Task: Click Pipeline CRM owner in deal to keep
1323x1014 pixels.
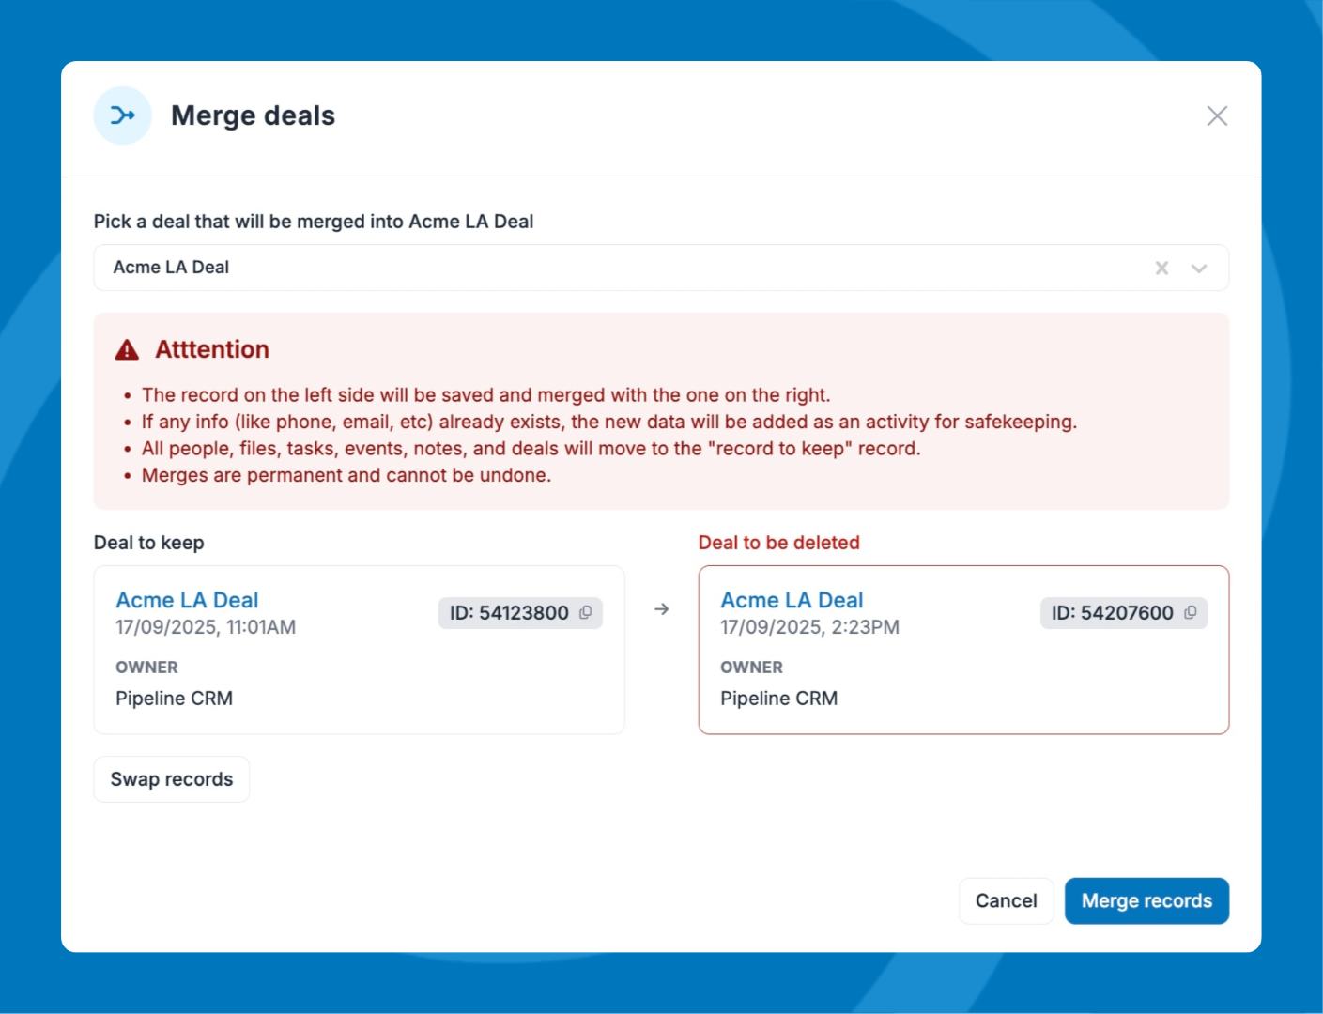Action: click(x=175, y=699)
